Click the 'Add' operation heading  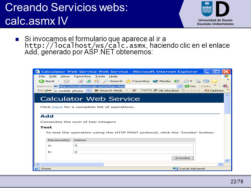click(x=47, y=116)
